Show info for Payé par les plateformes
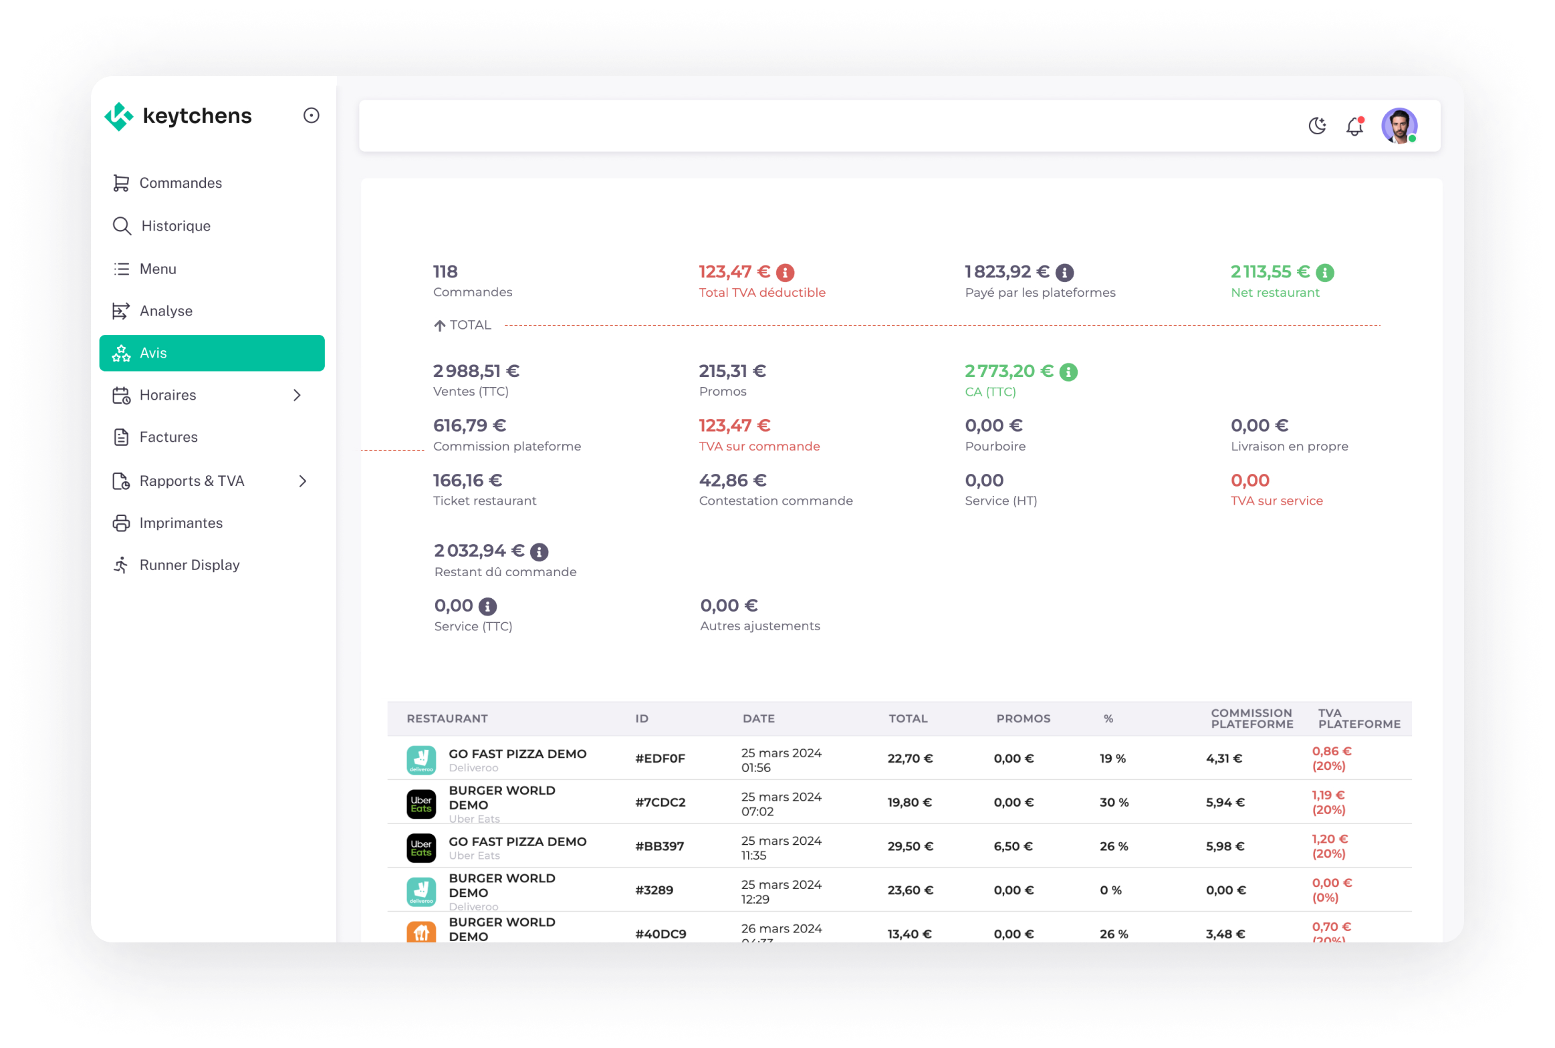1555x1048 pixels. click(x=1064, y=273)
